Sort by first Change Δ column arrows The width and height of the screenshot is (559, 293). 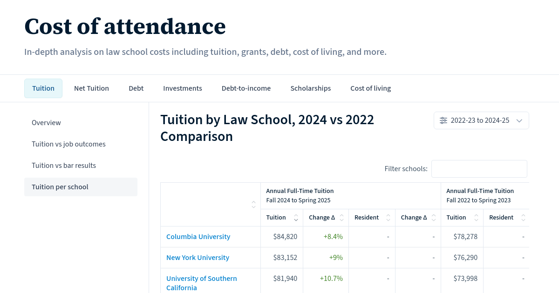tap(341, 218)
